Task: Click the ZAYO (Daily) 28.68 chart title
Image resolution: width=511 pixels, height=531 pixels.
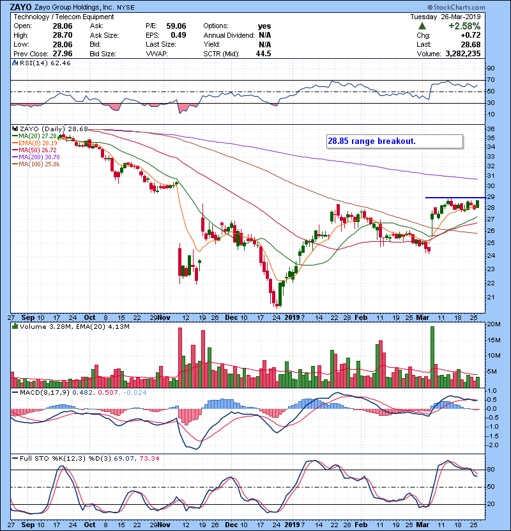Action: coord(54,129)
